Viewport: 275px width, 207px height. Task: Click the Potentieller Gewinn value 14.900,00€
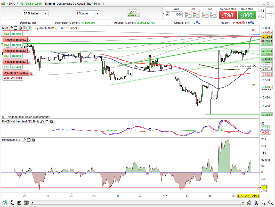point(88,23)
